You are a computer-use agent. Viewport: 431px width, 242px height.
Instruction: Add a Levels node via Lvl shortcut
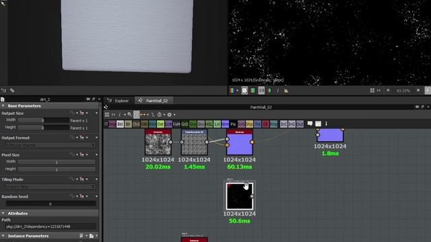point(217,124)
